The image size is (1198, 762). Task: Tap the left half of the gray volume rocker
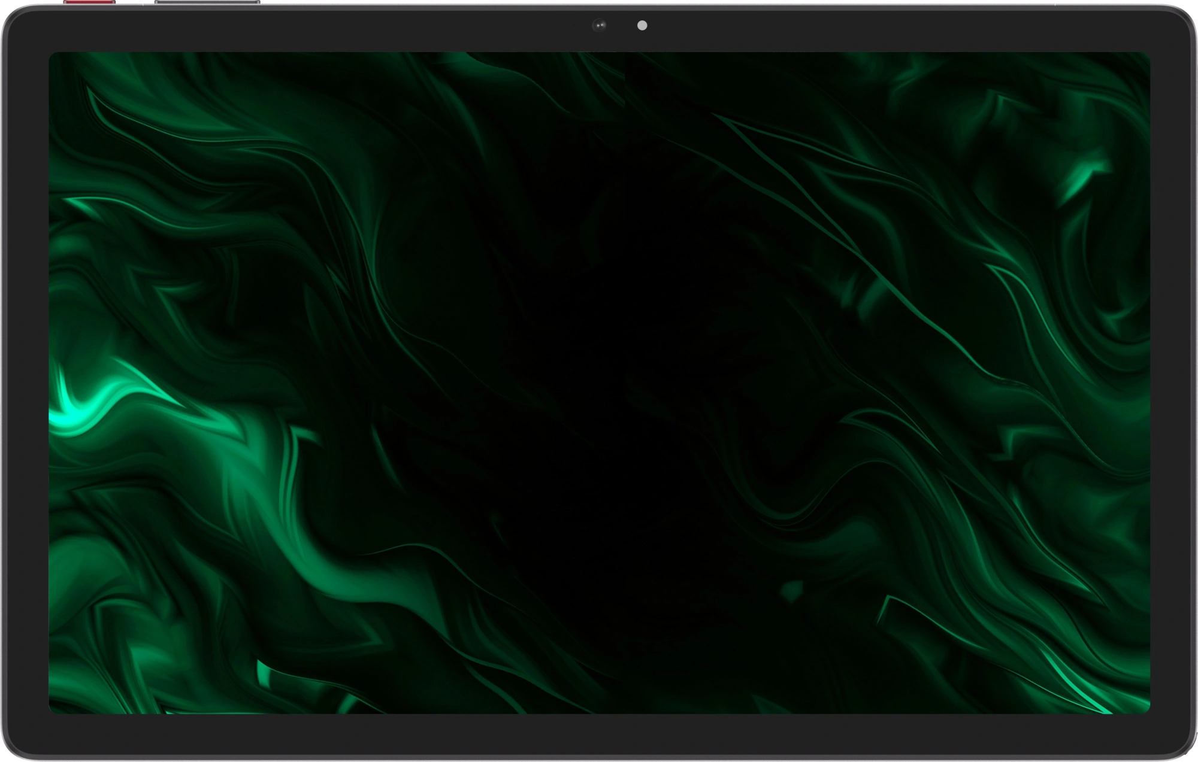(181, 2)
